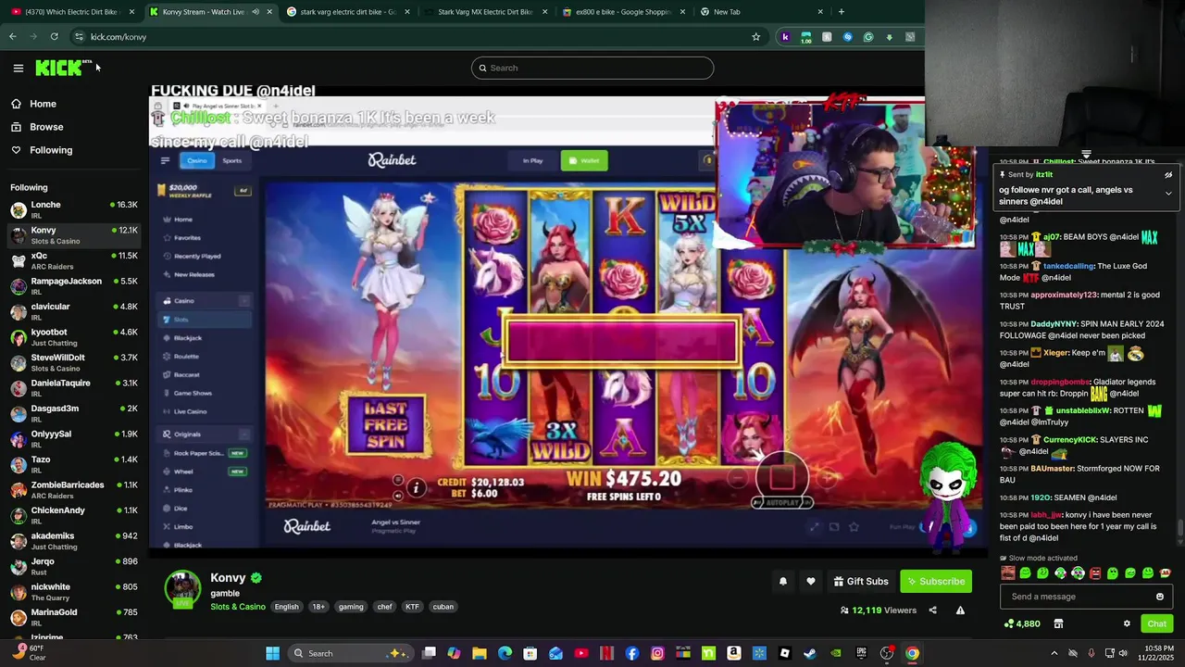The image size is (1185, 667).
Task: Click the Gift Subs button
Action: click(861, 582)
